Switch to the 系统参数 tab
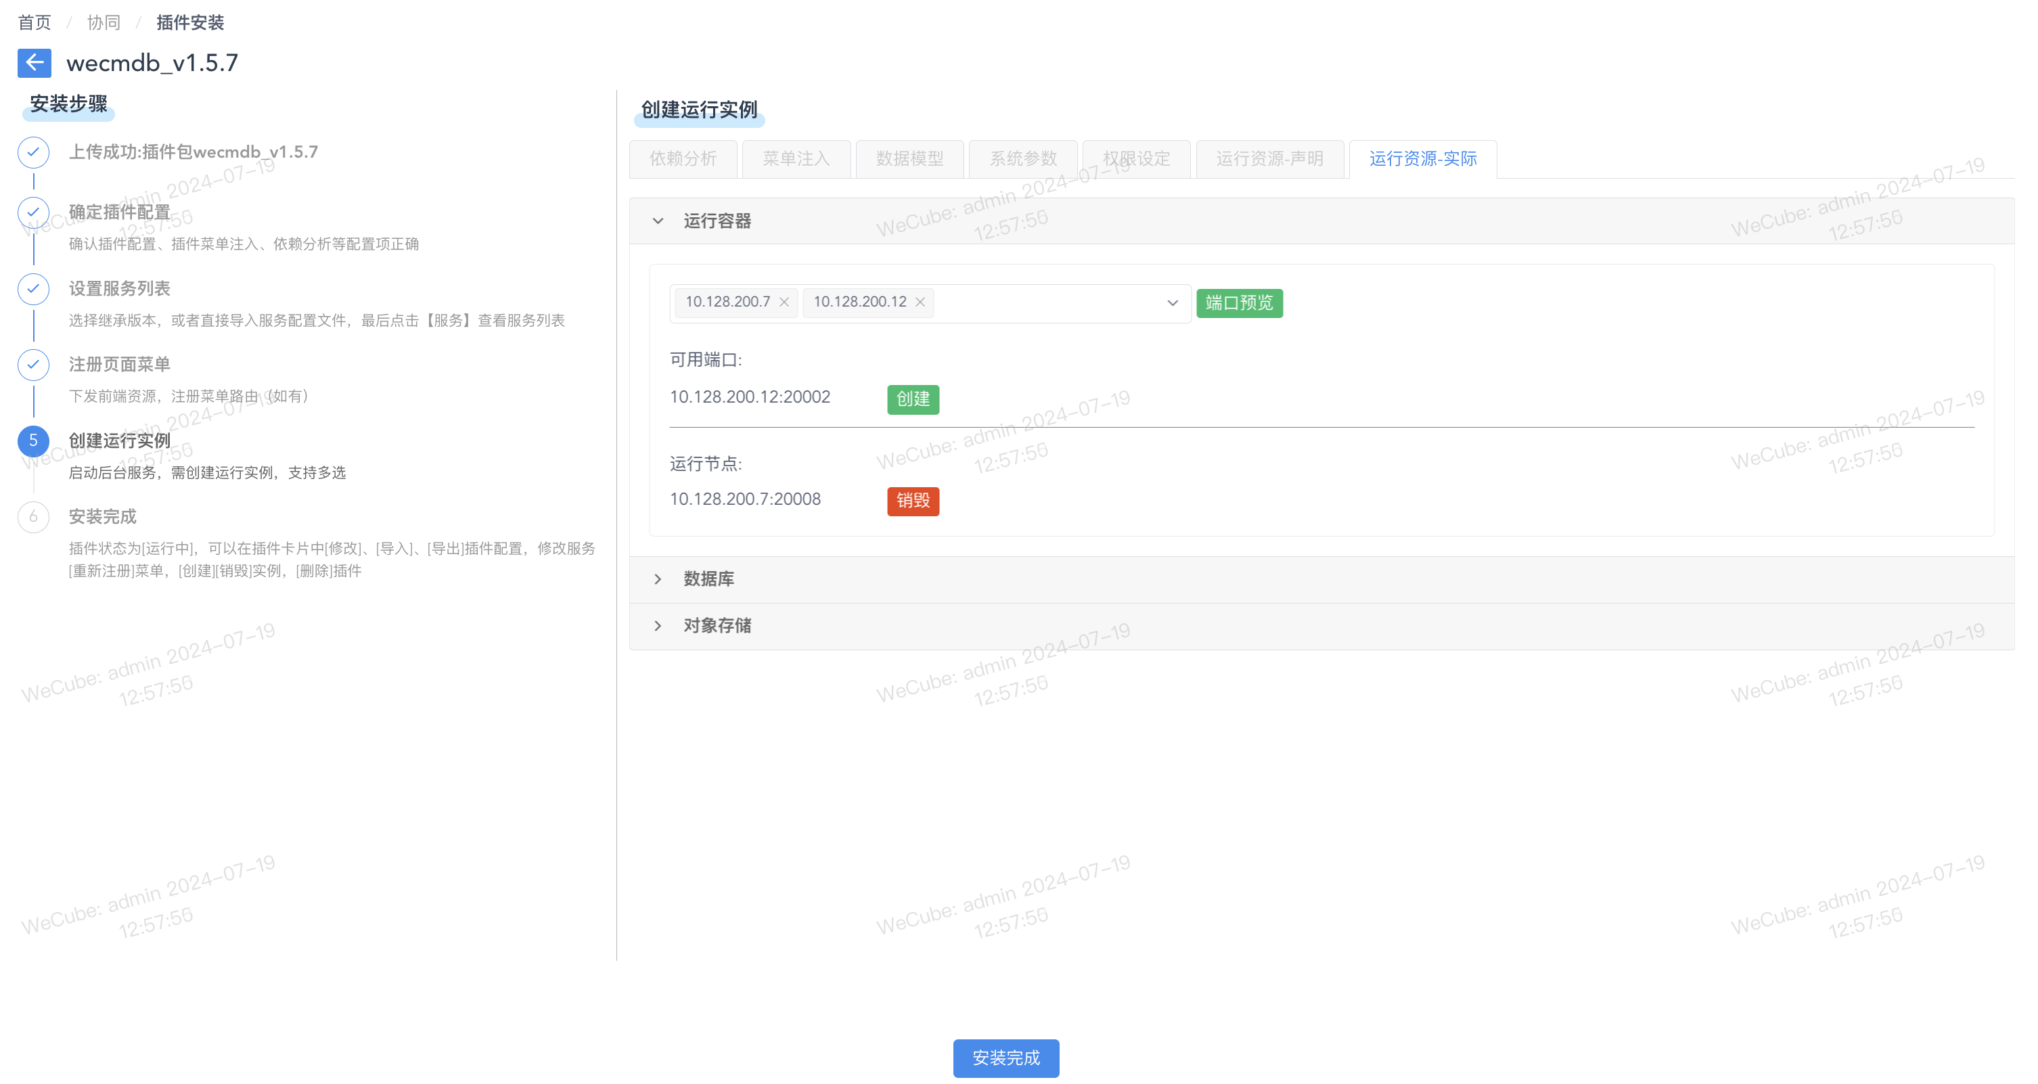Screen dimensions: 2038x1084 [1023, 159]
